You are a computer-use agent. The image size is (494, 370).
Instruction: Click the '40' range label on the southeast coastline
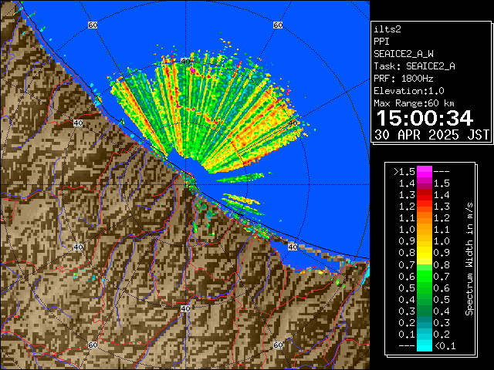tap(293, 247)
